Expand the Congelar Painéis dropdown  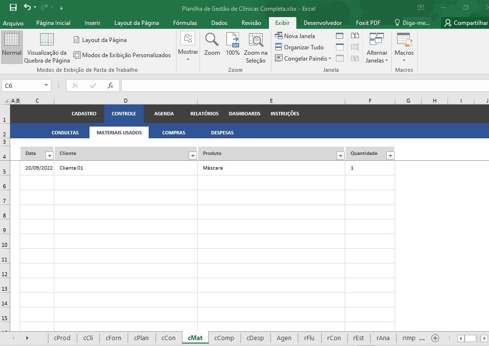pos(303,59)
